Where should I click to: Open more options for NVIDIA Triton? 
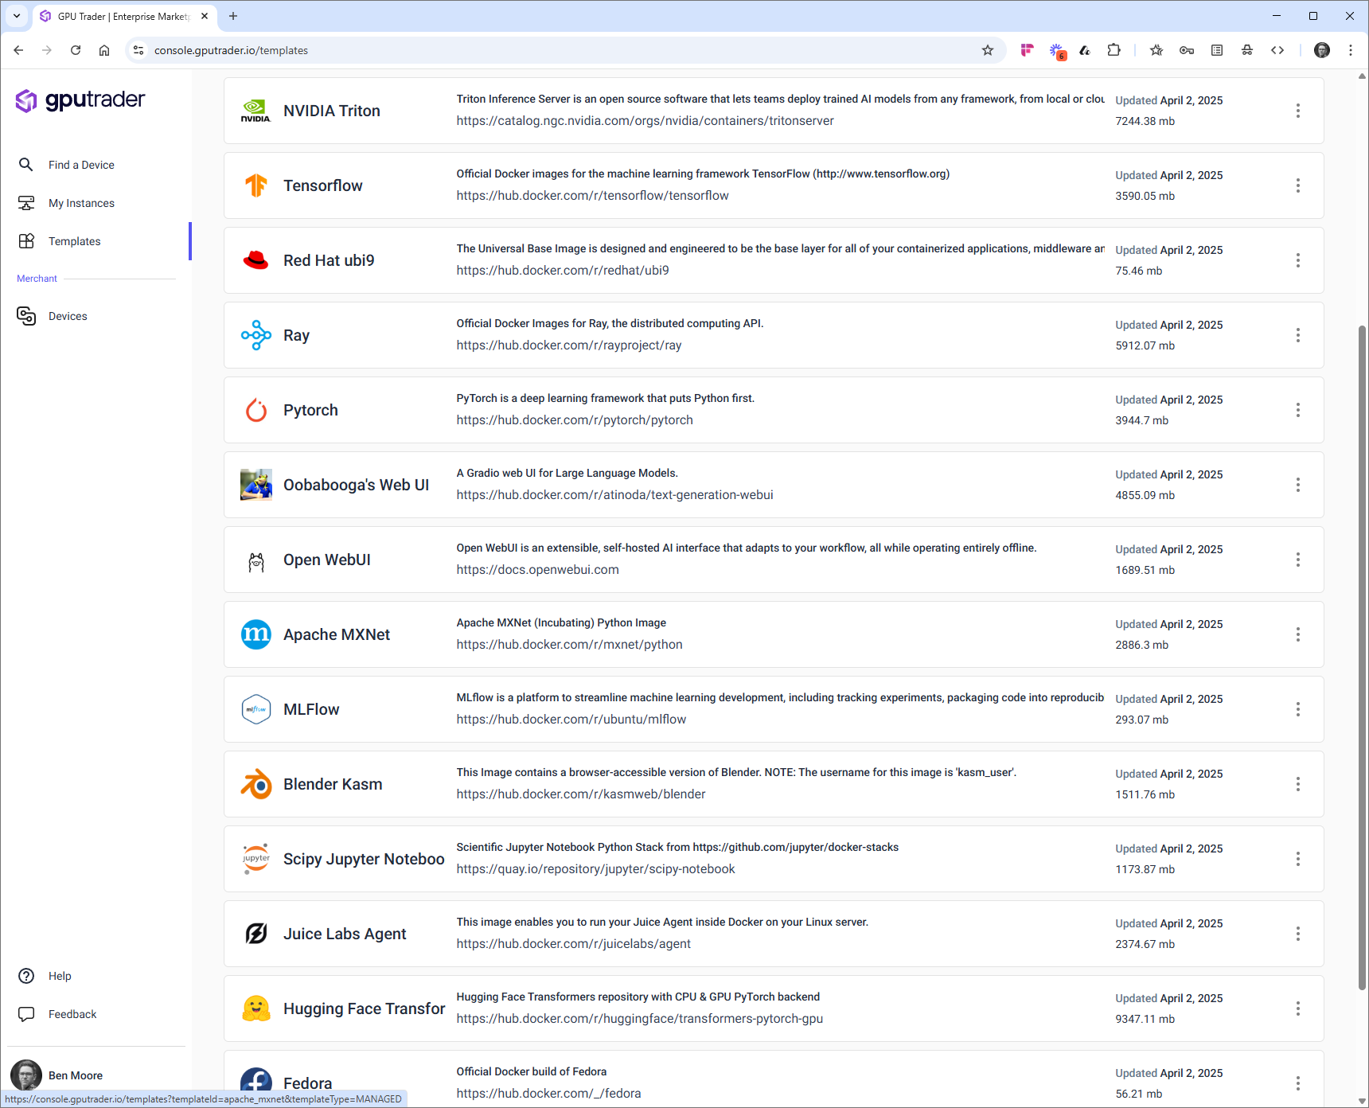coord(1297,111)
